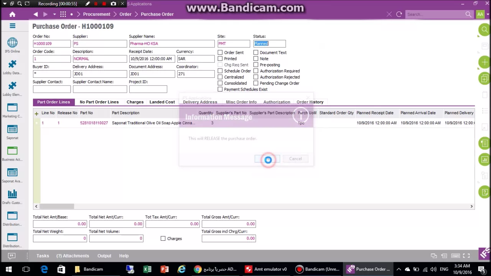Click green duplicate record button on right
Image resolution: width=491 pixels, height=276 pixels.
tap(484, 79)
